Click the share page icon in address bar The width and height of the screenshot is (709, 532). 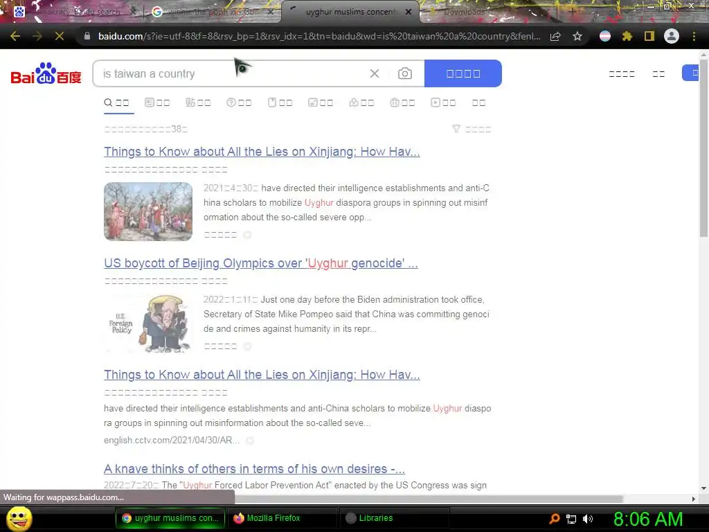pos(555,36)
